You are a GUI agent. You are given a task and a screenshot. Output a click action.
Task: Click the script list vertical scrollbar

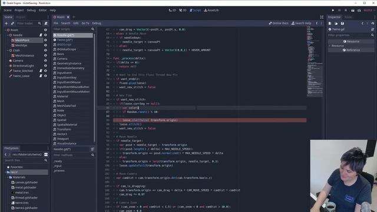coord(94,88)
